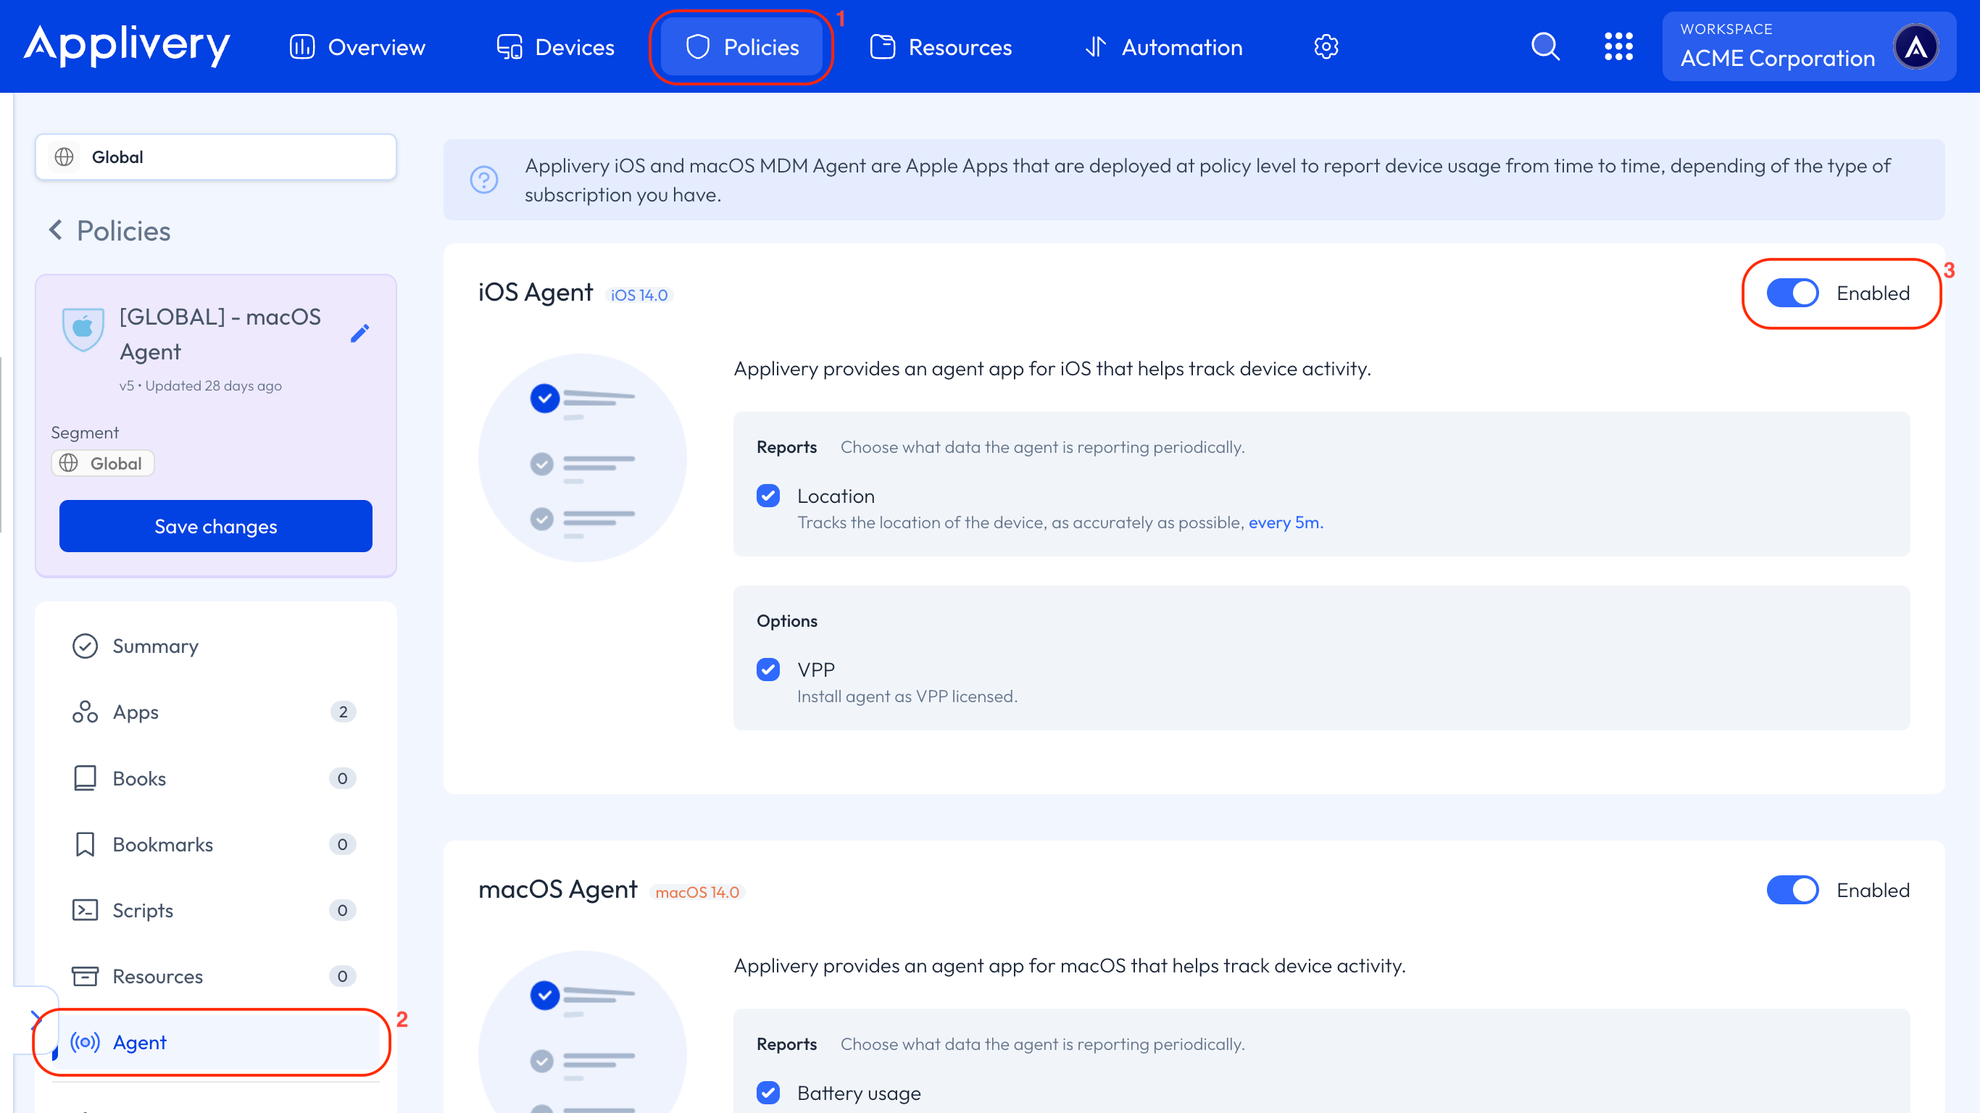The height and width of the screenshot is (1113, 1980).
Task: Click the sidebar Resources count badge
Action: pyautogui.click(x=343, y=976)
